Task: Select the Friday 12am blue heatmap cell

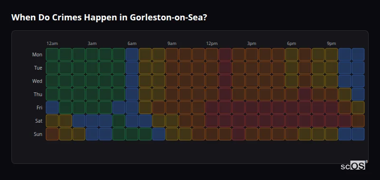Action: [x=52, y=108]
